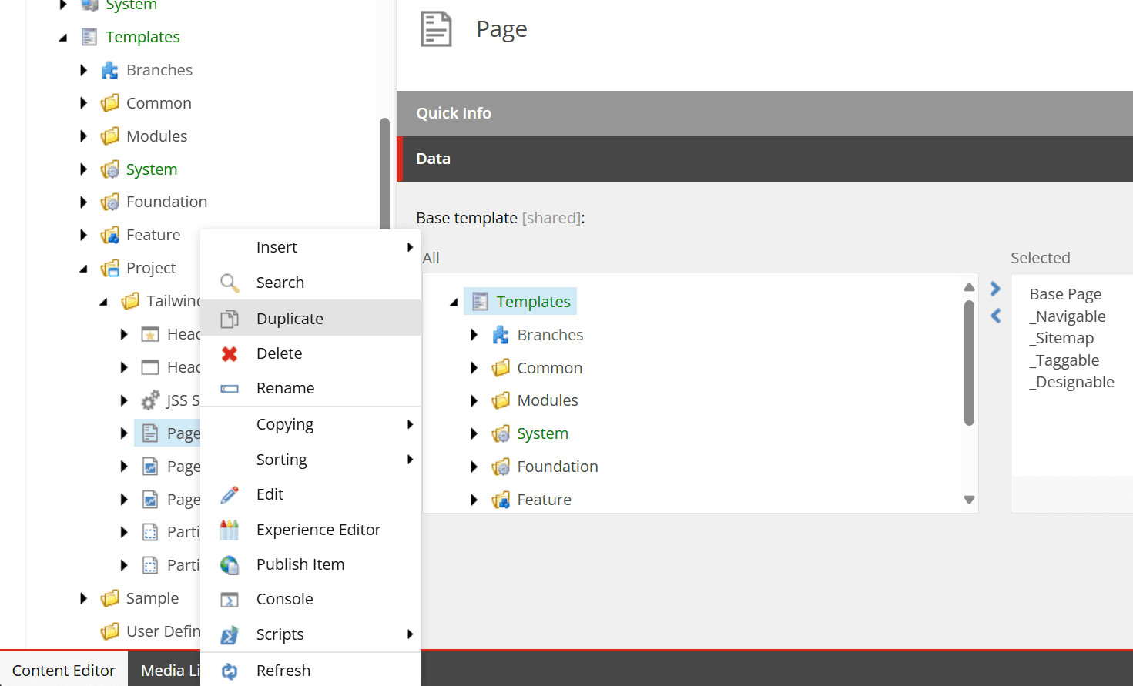Choose Rename from context menu

pos(285,388)
